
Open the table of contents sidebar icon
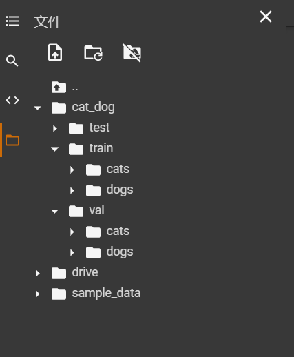pyautogui.click(x=12, y=21)
